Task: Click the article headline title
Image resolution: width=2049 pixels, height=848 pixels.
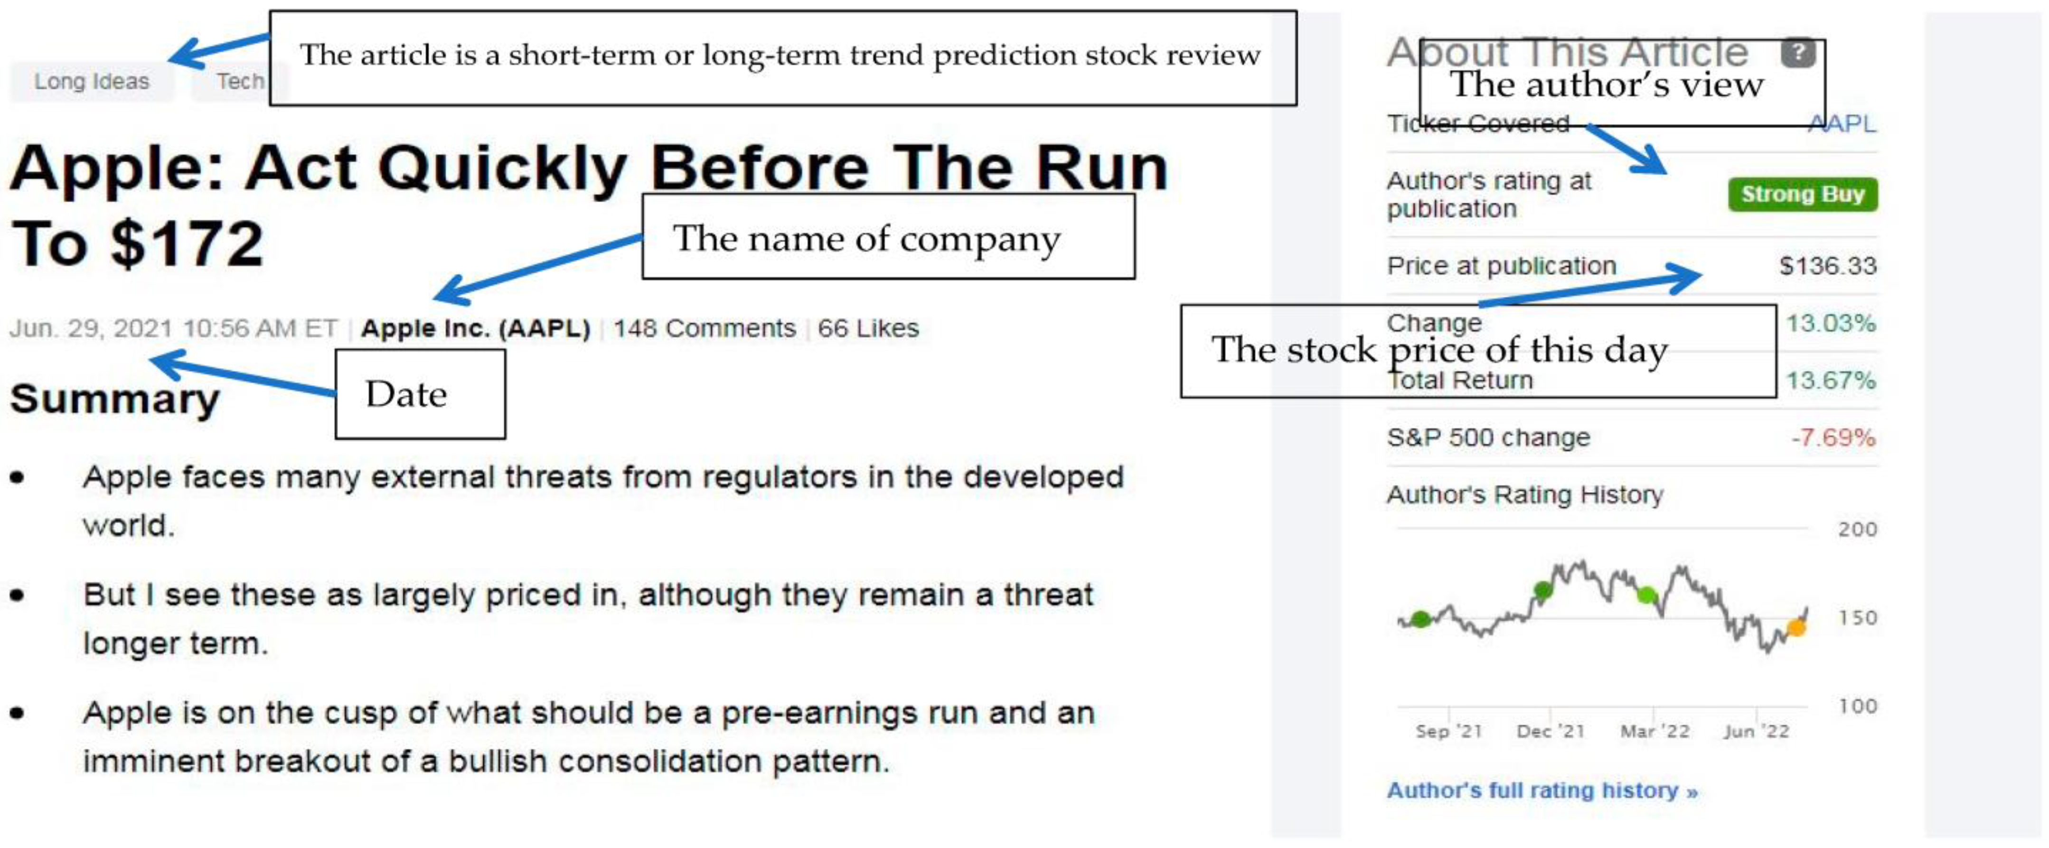Action: tap(589, 204)
